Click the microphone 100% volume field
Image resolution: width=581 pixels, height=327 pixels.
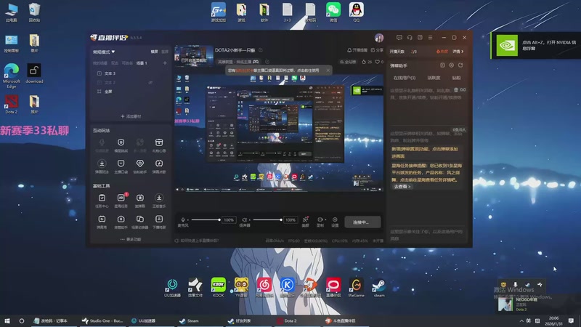click(x=229, y=220)
